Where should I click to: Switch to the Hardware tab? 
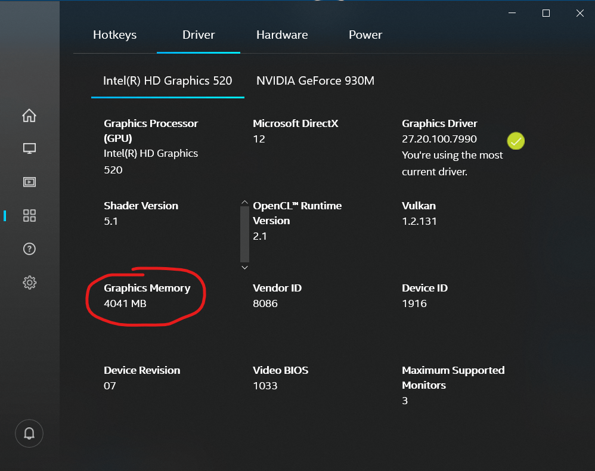point(282,35)
